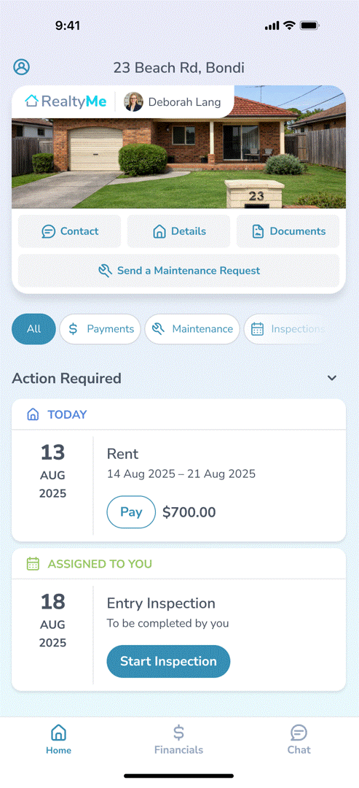Viewport: 359px width, 788px height.
Task: Collapse the Action Required section chevron
Action: (x=332, y=379)
